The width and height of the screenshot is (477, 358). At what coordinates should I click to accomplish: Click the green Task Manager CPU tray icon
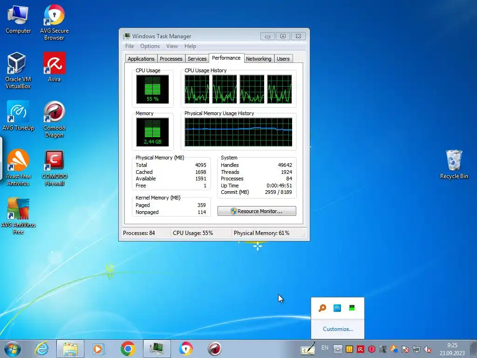[352, 308]
